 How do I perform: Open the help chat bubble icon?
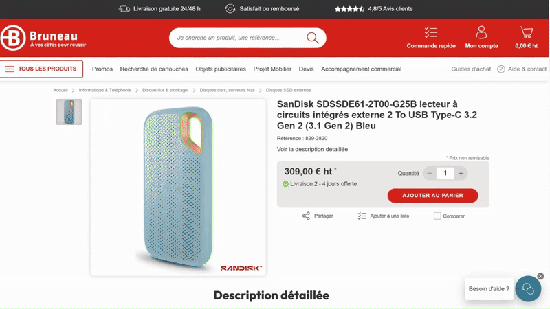point(528,289)
